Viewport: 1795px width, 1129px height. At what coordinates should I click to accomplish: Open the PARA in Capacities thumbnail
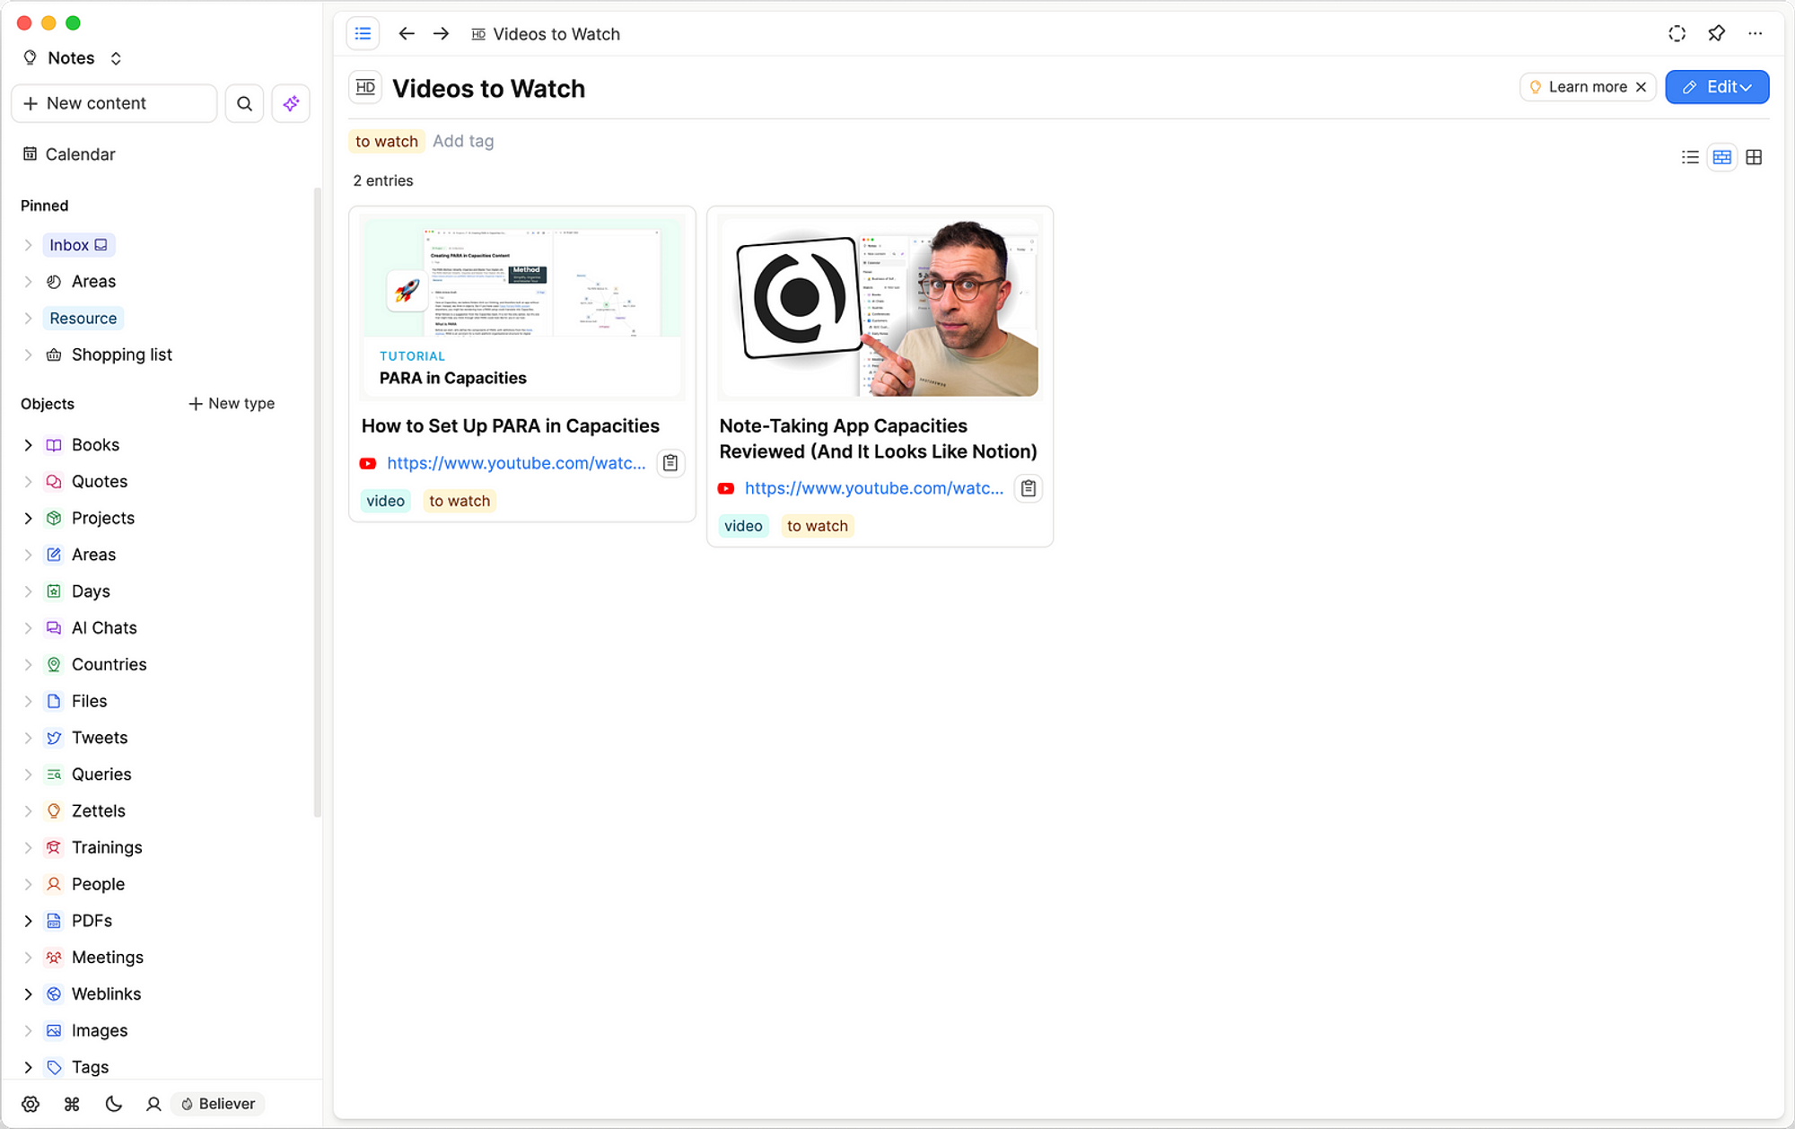click(522, 307)
